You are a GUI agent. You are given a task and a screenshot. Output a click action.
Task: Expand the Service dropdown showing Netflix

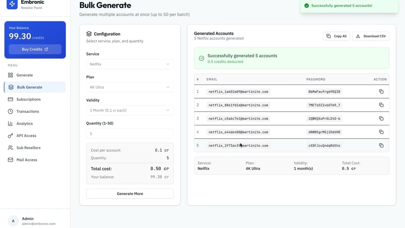[130, 64]
